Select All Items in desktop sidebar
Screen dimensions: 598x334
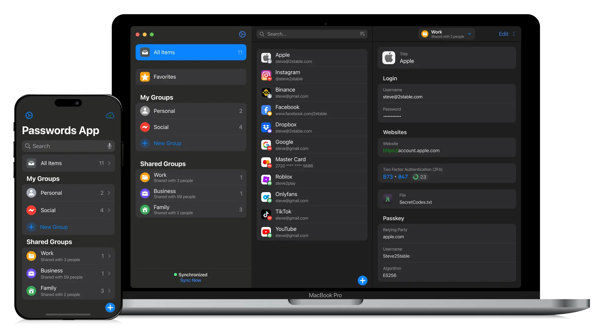pos(191,52)
